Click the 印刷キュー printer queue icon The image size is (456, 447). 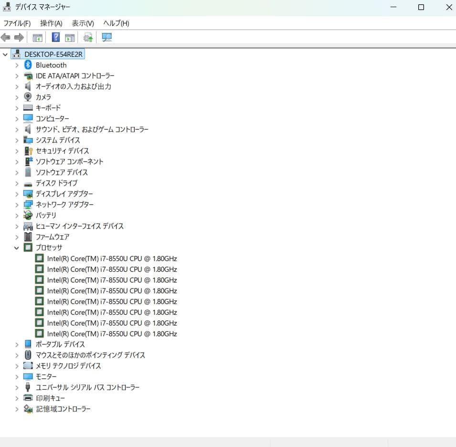[28, 398]
